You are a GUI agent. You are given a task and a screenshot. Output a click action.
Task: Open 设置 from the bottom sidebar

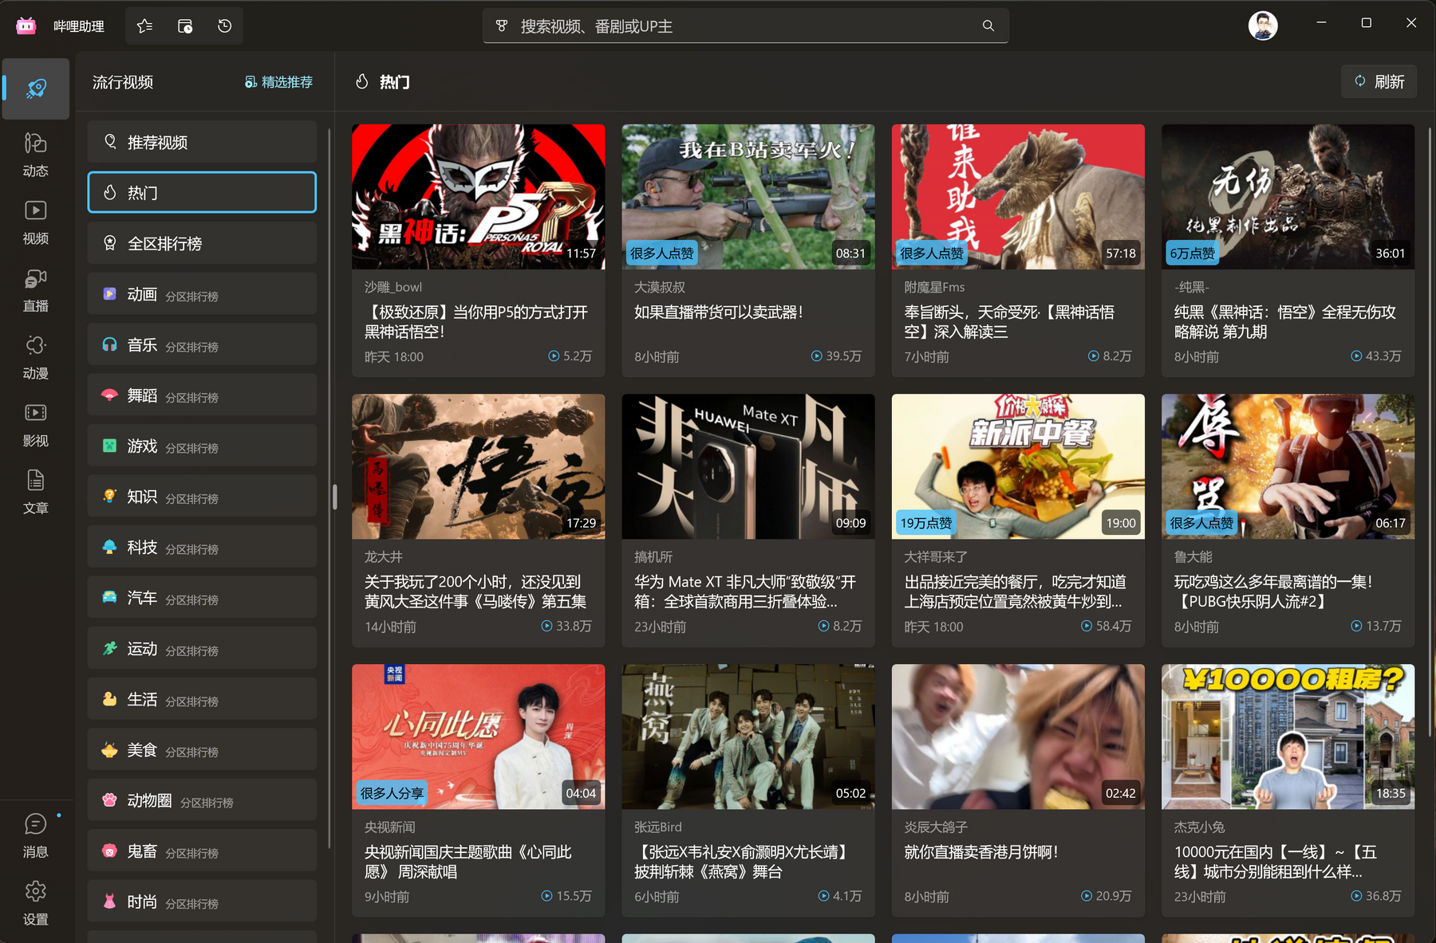35,902
